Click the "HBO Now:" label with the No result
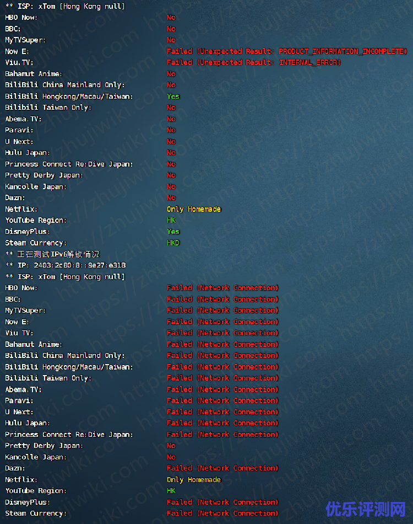Screen dimensions: 413x524 21,18
